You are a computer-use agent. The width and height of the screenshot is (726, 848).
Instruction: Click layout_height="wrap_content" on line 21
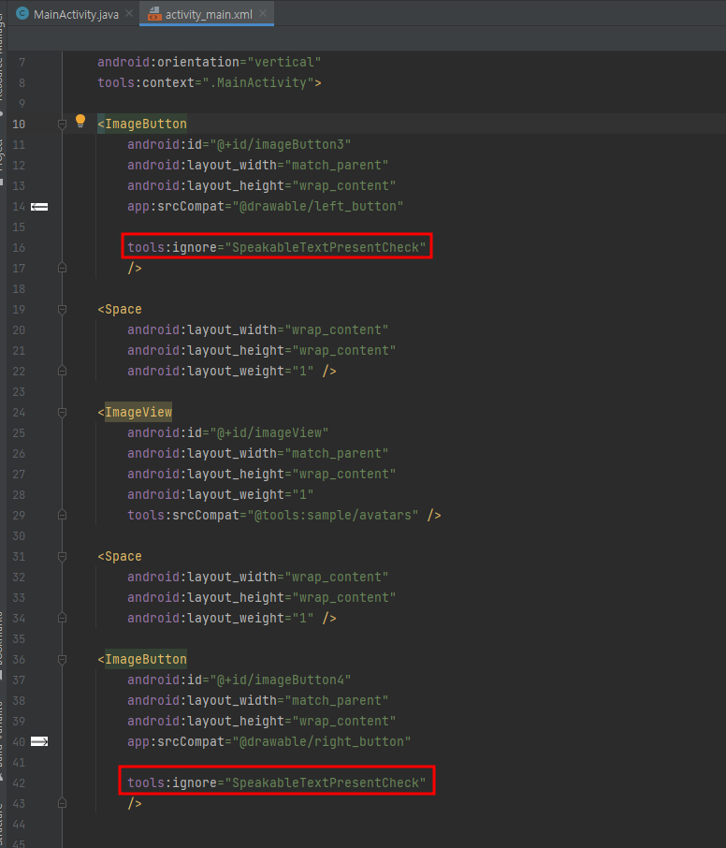click(262, 350)
